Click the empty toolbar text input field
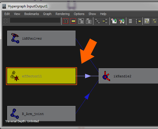 35,20
